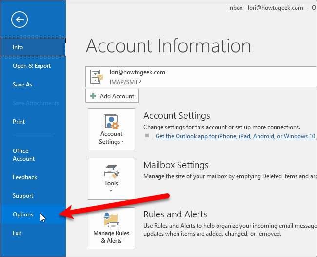Click the server-envelope icon beside lori@howtogeek.com
The image size is (317, 257).
click(x=97, y=76)
